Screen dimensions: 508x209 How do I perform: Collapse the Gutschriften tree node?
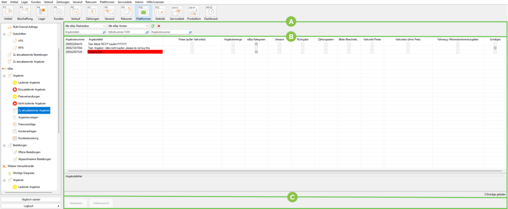pyautogui.click(x=4, y=34)
